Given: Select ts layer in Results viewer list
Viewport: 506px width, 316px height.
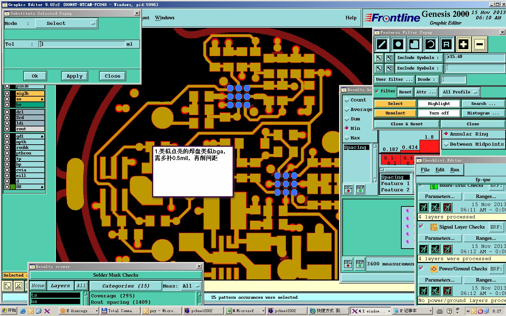Looking at the screenshot, I should [x=55, y=296].
